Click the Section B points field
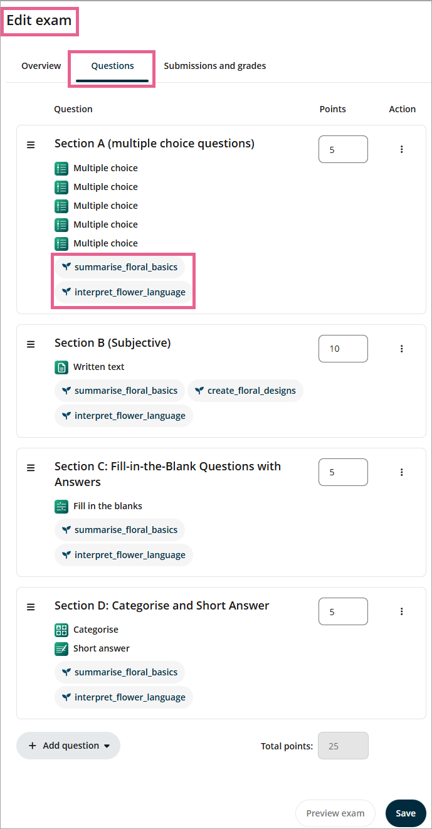The height and width of the screenshot is (829, 432). coord(343,349)
